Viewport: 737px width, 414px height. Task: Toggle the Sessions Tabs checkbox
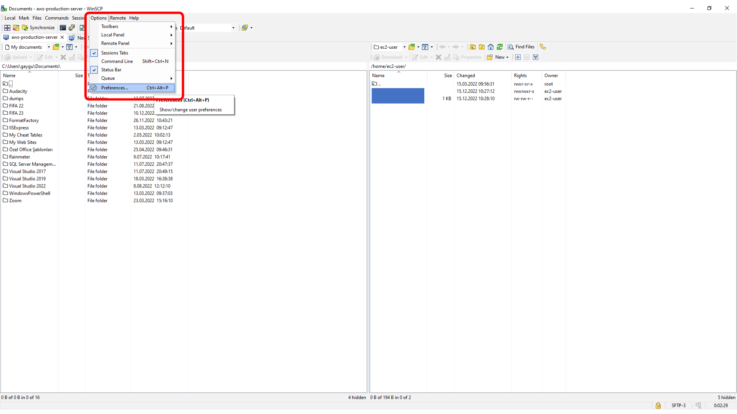94,53
